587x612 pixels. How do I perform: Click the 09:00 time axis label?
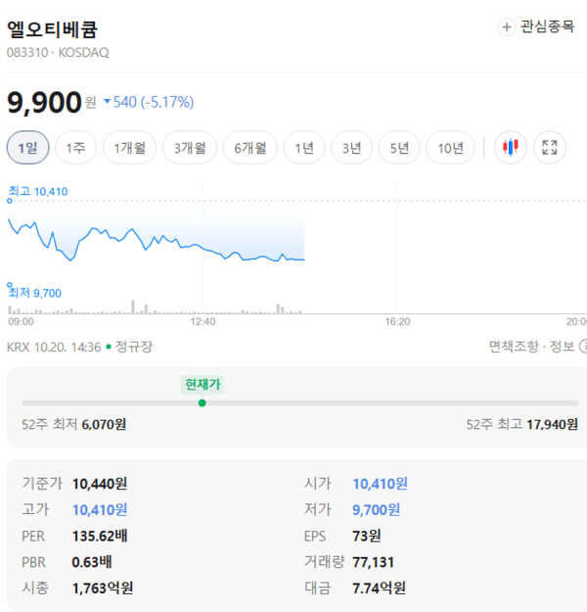22,322
